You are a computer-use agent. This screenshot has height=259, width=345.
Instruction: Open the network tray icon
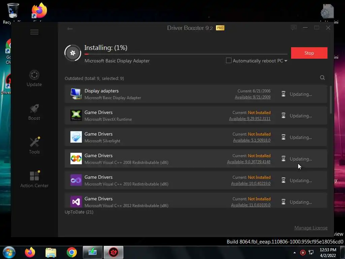coord(311,252)
